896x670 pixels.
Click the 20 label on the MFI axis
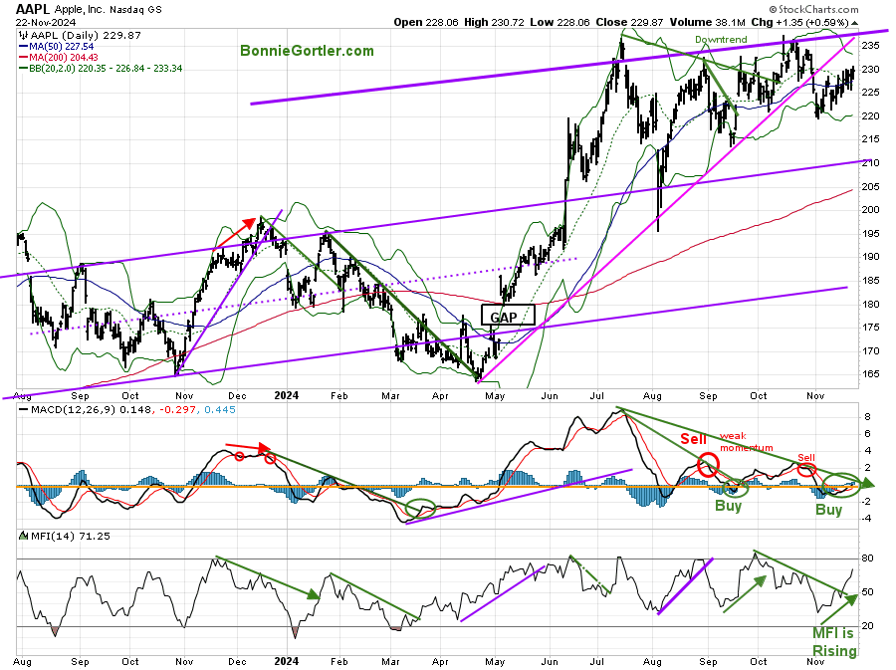[867, 625]
